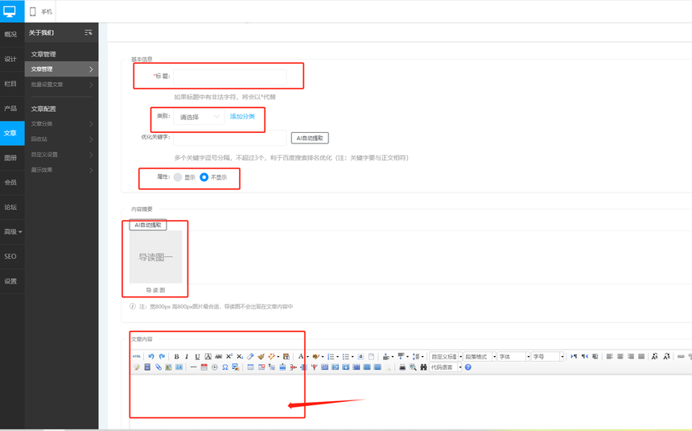The image size is (692, 431).
Task: Click the align left icon
Action: point(609,356)
